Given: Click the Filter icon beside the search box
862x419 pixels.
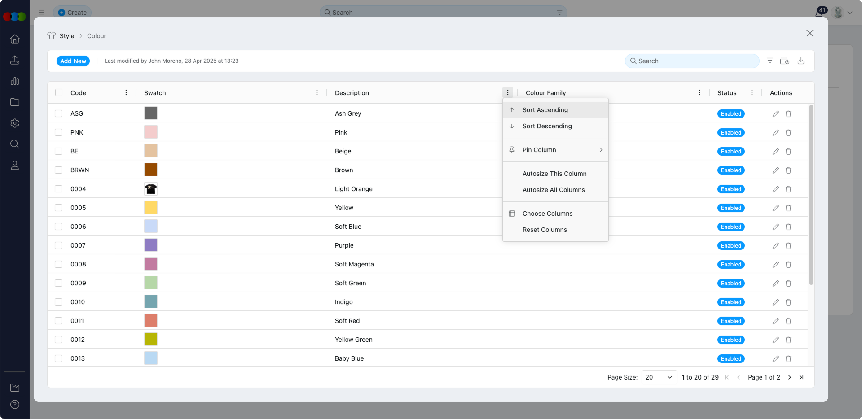Looking at the screenshot, I should click(770, 61).
